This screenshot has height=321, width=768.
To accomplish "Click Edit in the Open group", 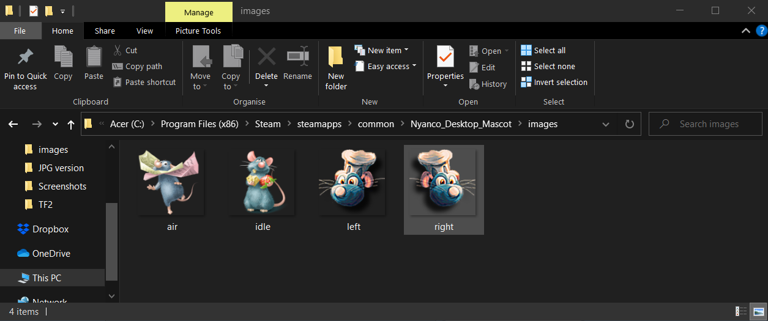I will 482,67.
